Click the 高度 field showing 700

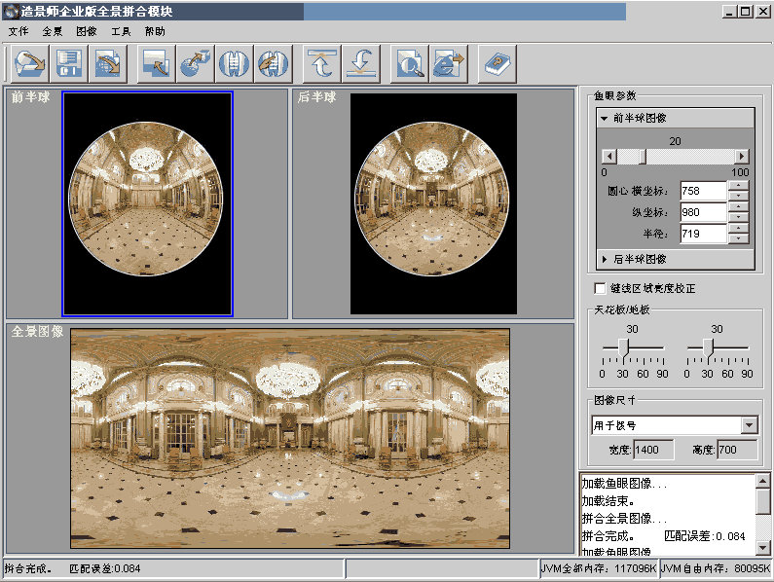(737, 450)
